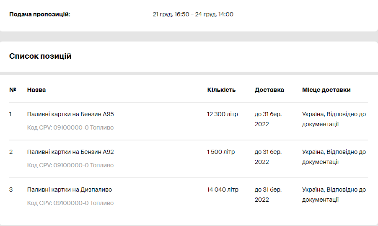Click the 'Назва' column header
The height and width of the screenshot is (226, 378).
[36, 90]
